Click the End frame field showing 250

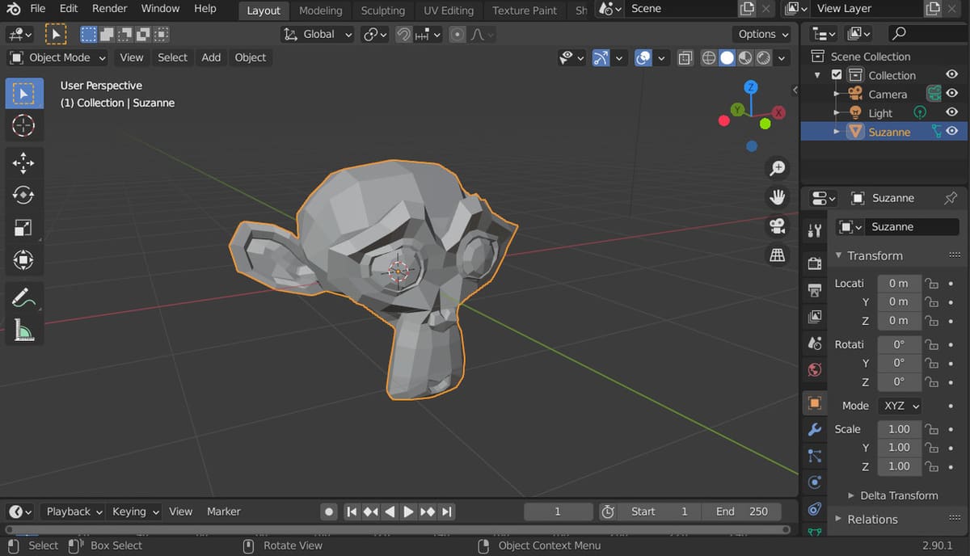742,512
